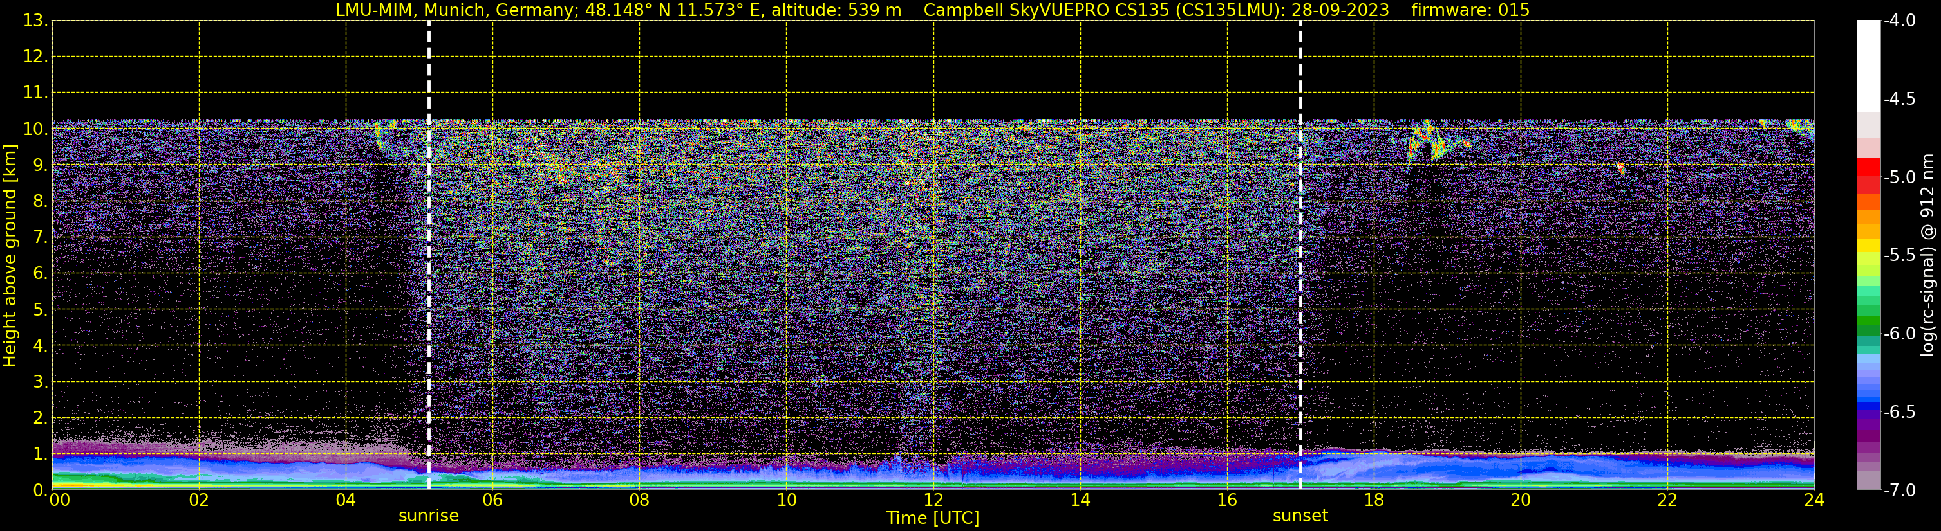Select the 'sunset' label below the time axis
This screenshot has height=531, width=1941.
pos(1300,516)
